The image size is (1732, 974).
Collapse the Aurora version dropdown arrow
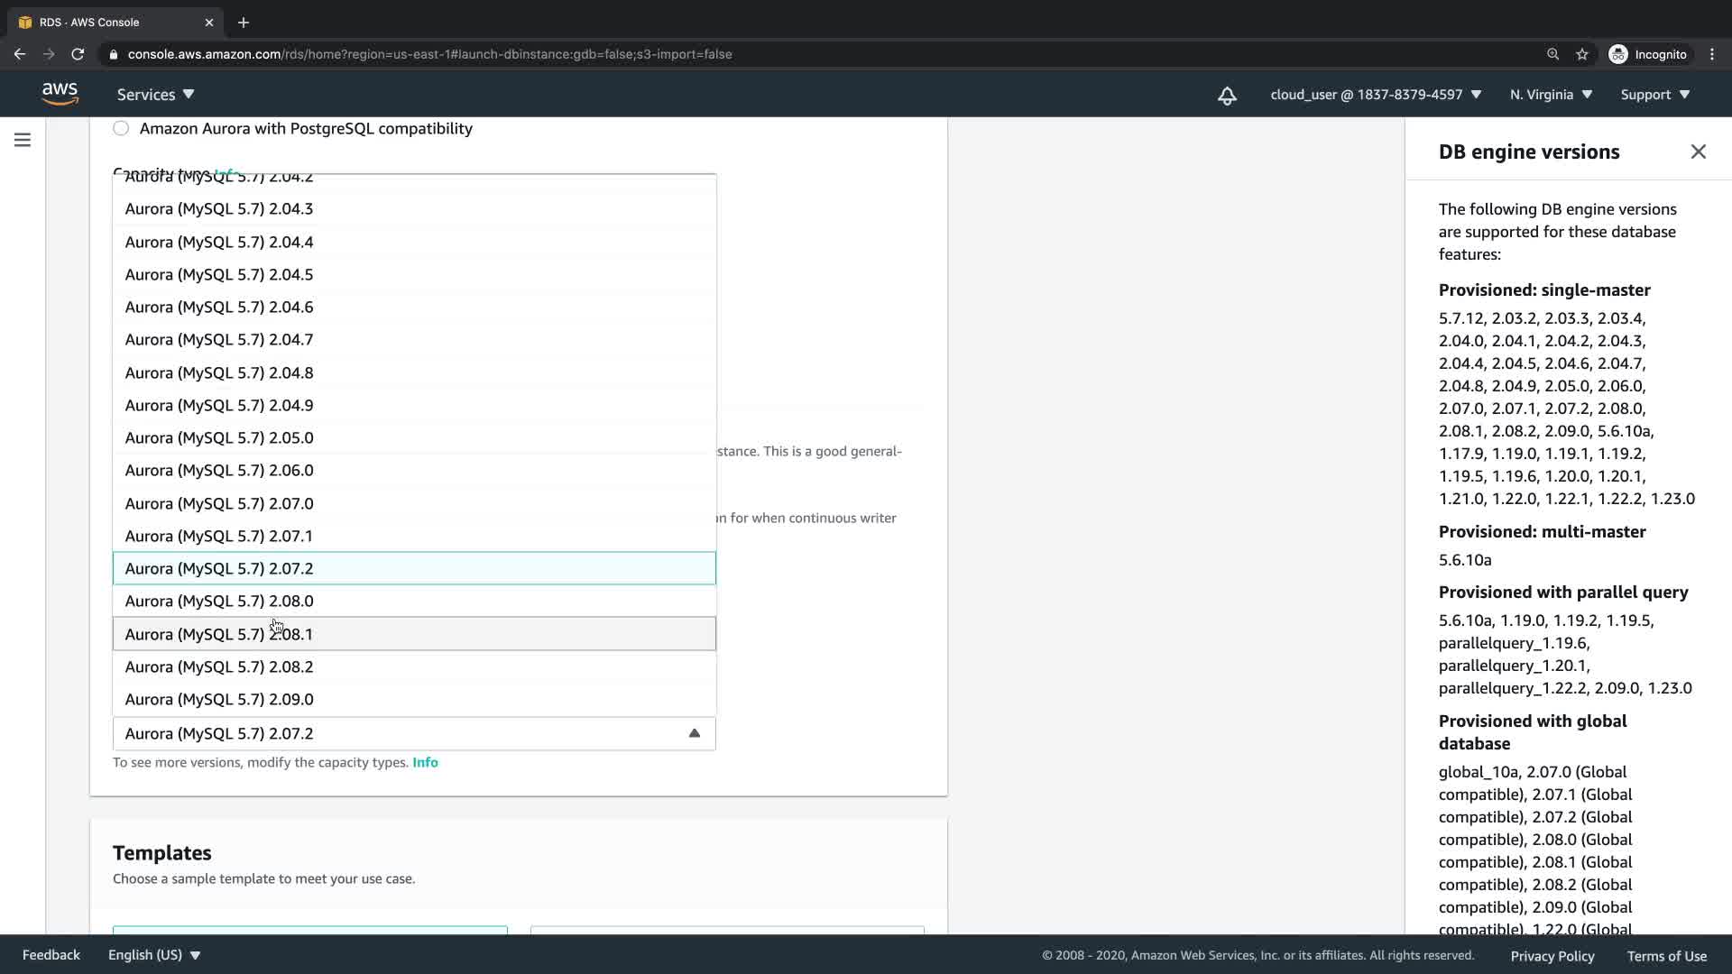click(x=694, y=733)
